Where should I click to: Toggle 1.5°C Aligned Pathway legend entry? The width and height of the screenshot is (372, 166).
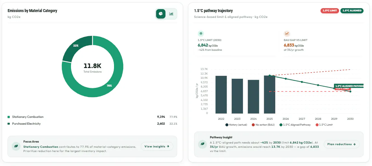coord(295,125)
